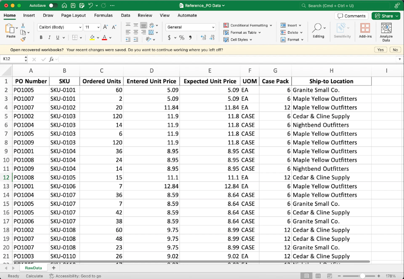Click the Undo arrow icon
This screenshot has height=279, width=404.
click(x=90, y=6)
